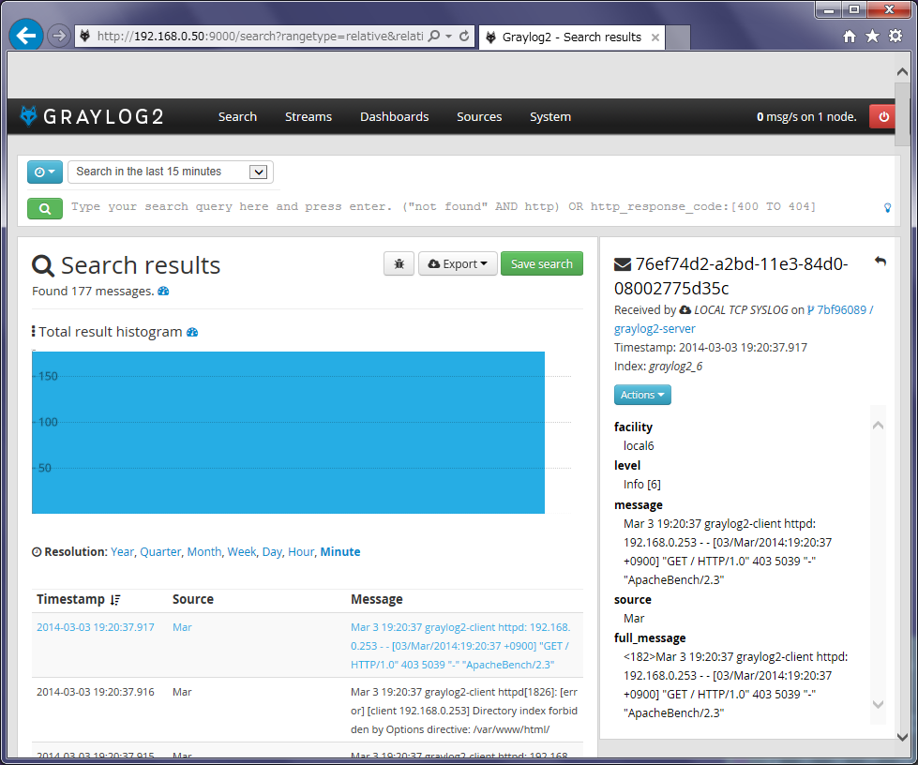Click the '0 msg/s on 1 node.' status

click(x=806, y=116)
